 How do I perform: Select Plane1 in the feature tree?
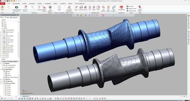[7, 44]
